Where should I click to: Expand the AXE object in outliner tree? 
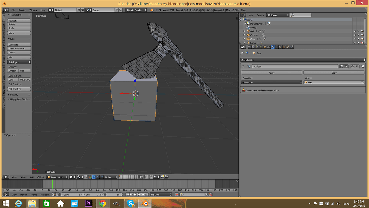pos(244,31)
